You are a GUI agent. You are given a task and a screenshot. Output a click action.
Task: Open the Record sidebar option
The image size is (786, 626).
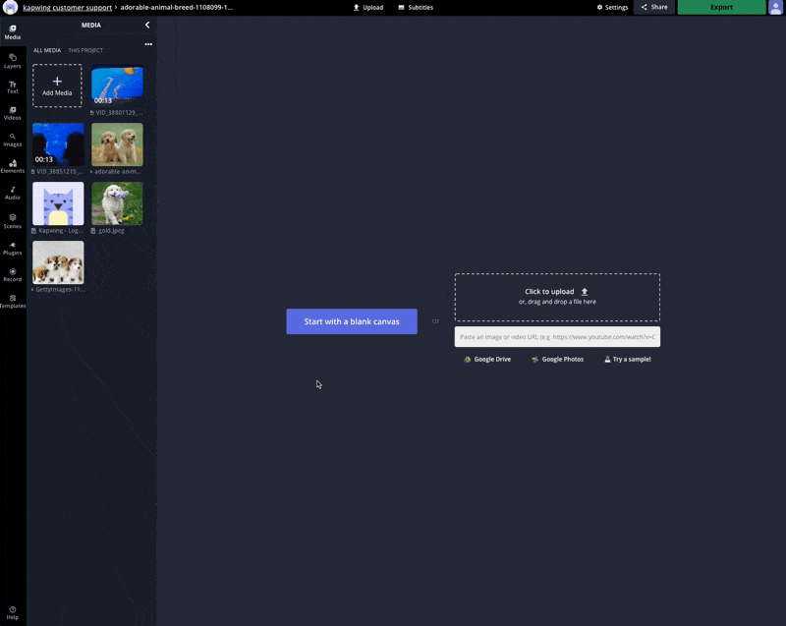(x=13, y=274)
